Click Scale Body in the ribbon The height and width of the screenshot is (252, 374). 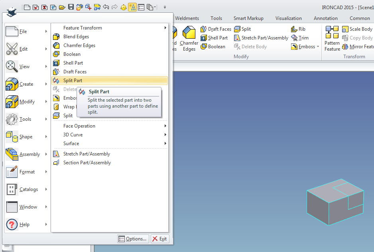pyautogui.click(x=357, y=29)
